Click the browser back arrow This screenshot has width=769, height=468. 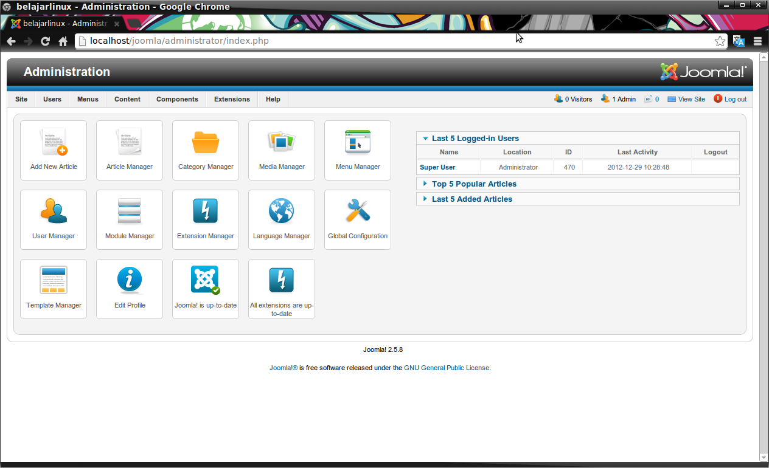tap(12, 41)
